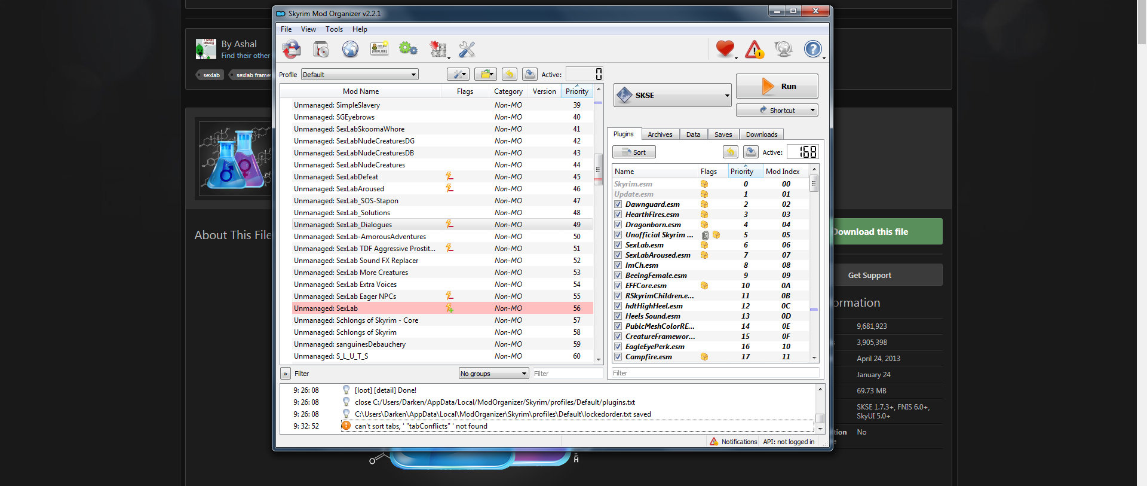Click the flag icon on highlighted SexLab row
Image resolution: width=1147 pixels, height=486 pixels.
pos(449,308)
